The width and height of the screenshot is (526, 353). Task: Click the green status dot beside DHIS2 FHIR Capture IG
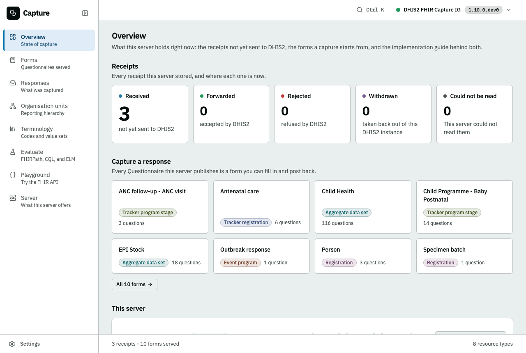pyautogui.click(x=398, y=10)
